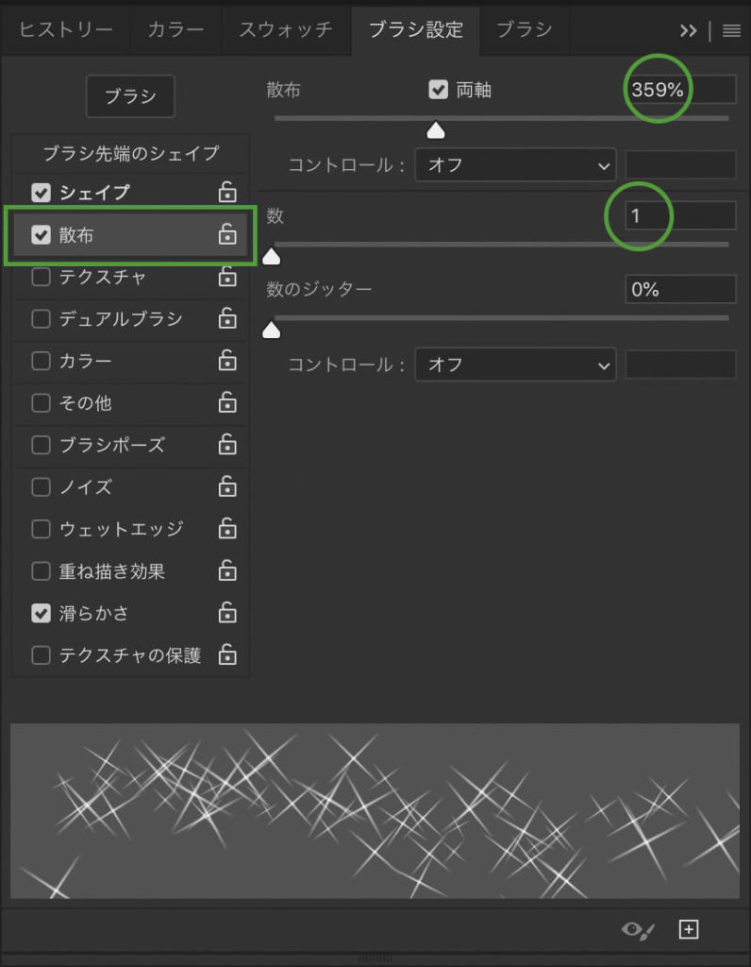751x967 pixels.
Task: Click the 散布 slider handle
Action: point(436,130)
